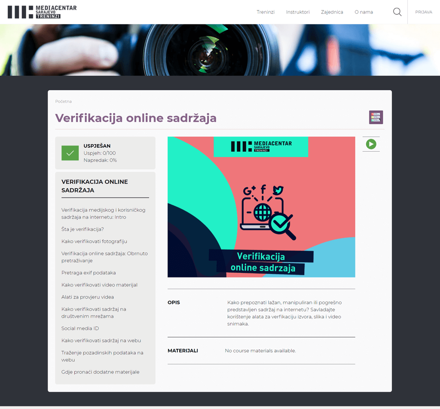Open the Treninzi menu item

pos(266,12)
